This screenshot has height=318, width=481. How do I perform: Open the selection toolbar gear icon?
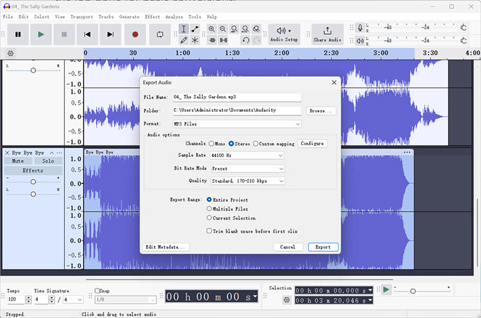pyautogui.click(x=287, y=300)
